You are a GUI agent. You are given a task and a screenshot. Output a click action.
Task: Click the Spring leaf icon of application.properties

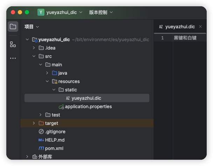[61, 107]
